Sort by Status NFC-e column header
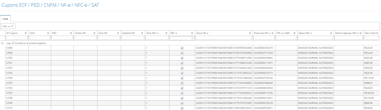 [x=305, y=33]
